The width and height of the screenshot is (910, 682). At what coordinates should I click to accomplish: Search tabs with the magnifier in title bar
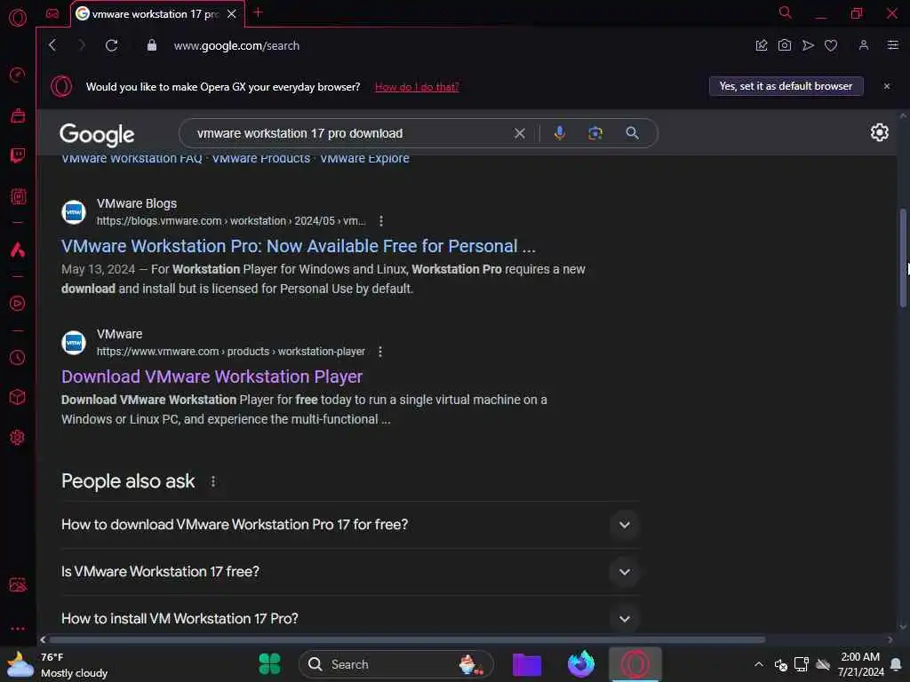(x=786, y=12)
